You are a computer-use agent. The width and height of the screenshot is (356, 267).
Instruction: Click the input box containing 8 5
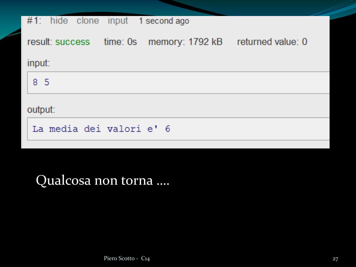[178, 82]
